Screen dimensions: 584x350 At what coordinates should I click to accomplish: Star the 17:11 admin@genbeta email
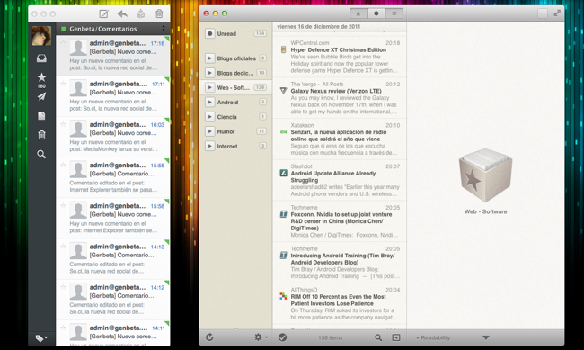63,84
